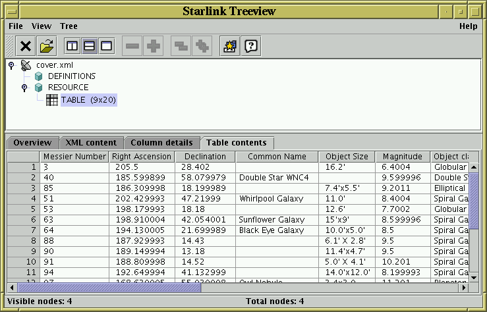Collapse the cover.xml tree node
This screenshot has height=312, width=487.
(x=11, y=65)
